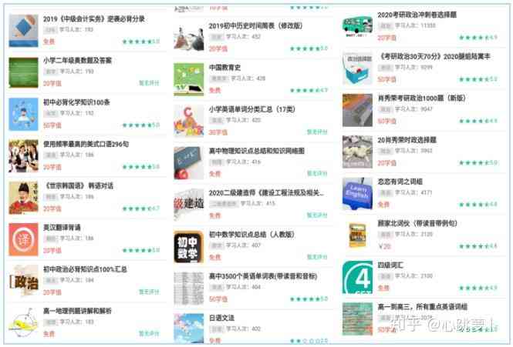Click the orange 译 translation icon
This screenshot has height=347, width=513.
point(23,239)
